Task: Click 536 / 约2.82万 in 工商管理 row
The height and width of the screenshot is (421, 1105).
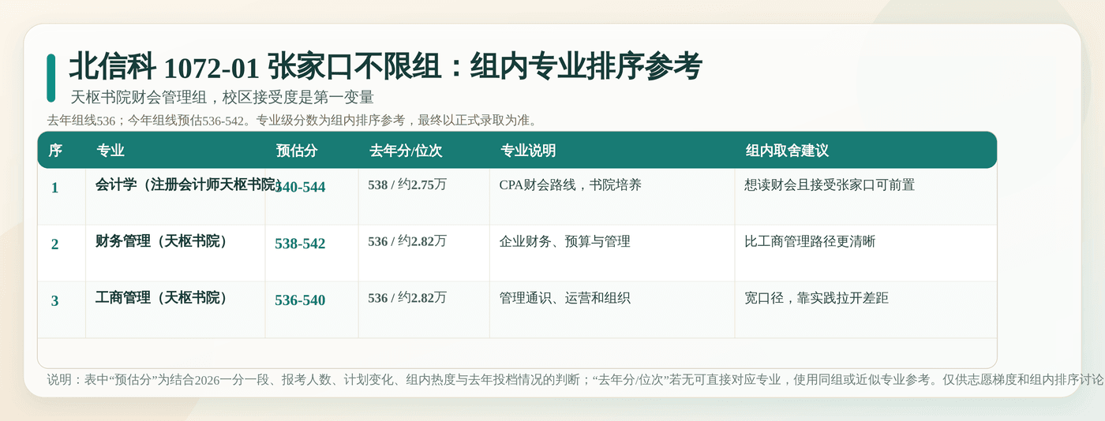Action: tap(407, 298)
